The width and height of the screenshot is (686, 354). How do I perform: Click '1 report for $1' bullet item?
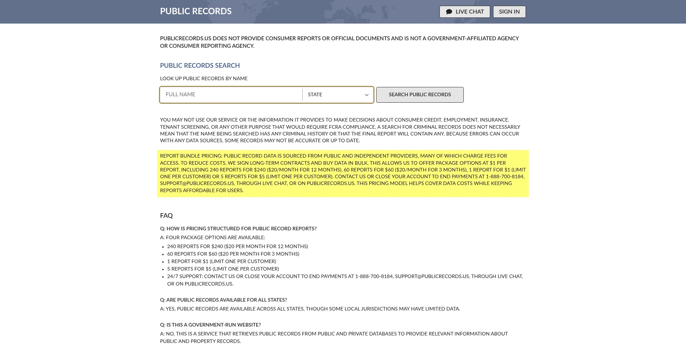tap(222, 261)
